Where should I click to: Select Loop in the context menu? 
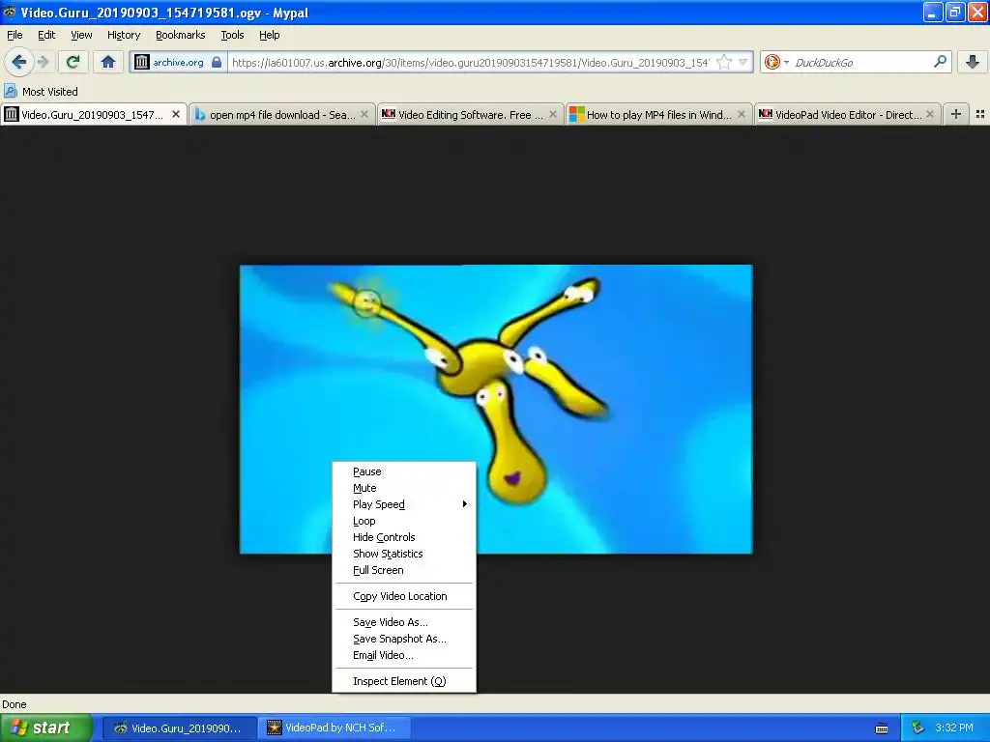pos(404,521)
